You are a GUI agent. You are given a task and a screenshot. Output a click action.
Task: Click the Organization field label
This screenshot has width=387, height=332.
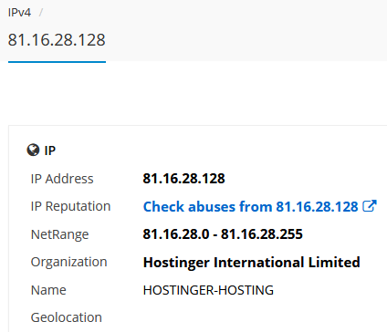69,262
